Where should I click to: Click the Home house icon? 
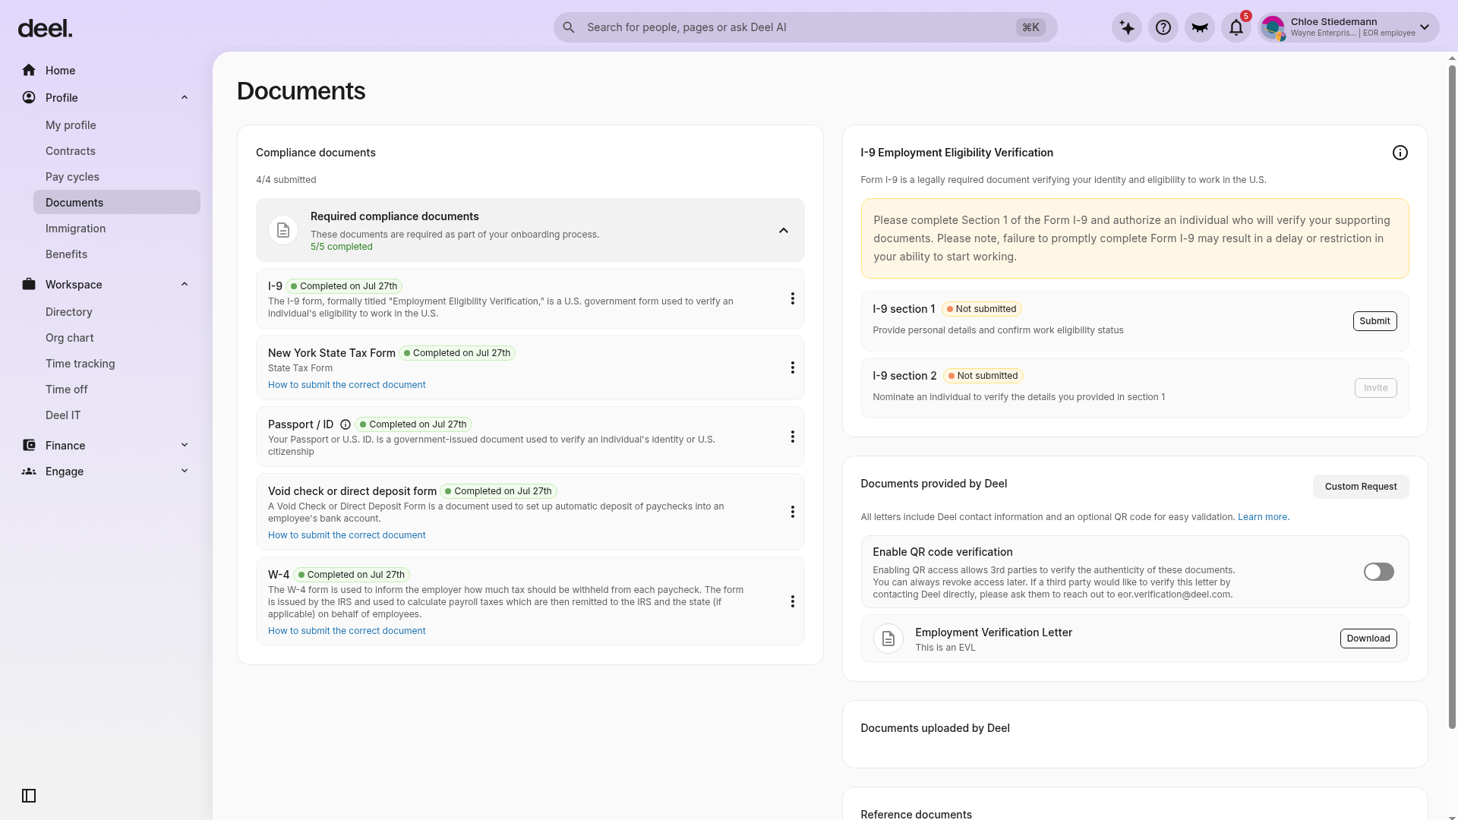29,70
